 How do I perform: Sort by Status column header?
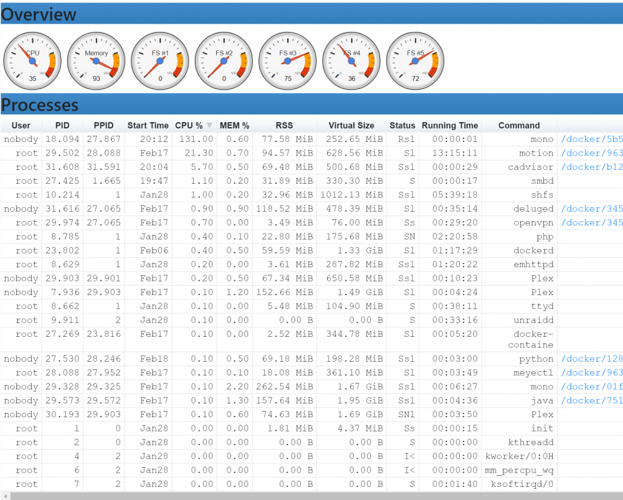[402, 126]
